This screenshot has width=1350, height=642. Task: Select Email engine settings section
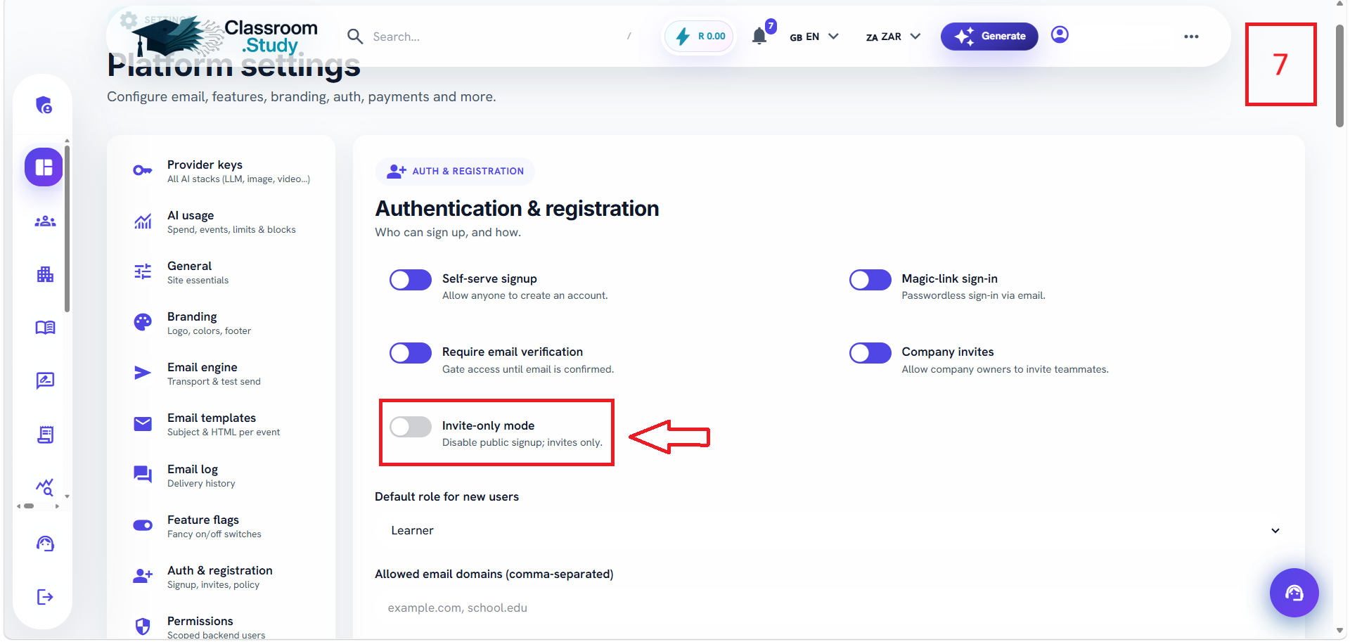coord(221,373)
